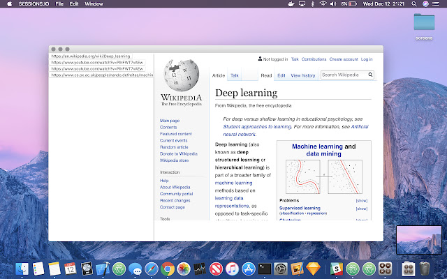Image resolution: width=447 pixels, height=279 pixels.
Task: Launch Safari from the Dock
Action: click(x=152, y=269)
